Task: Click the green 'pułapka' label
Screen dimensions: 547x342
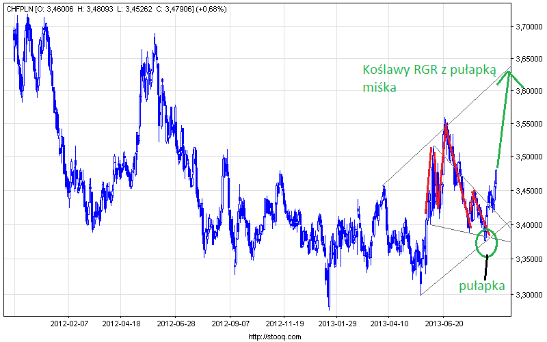Action: [482, 286]
